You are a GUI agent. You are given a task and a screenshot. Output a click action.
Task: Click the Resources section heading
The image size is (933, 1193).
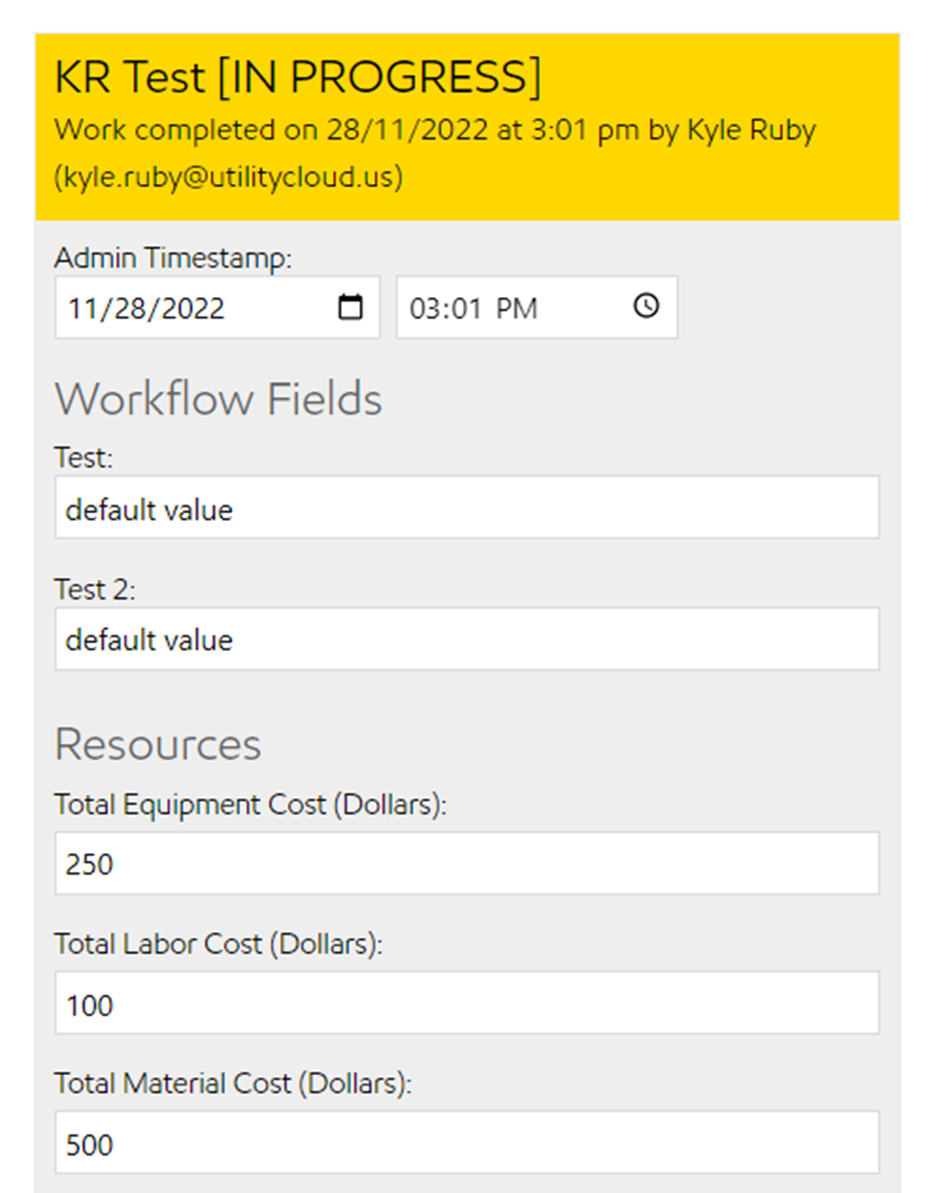click(158, 745)
